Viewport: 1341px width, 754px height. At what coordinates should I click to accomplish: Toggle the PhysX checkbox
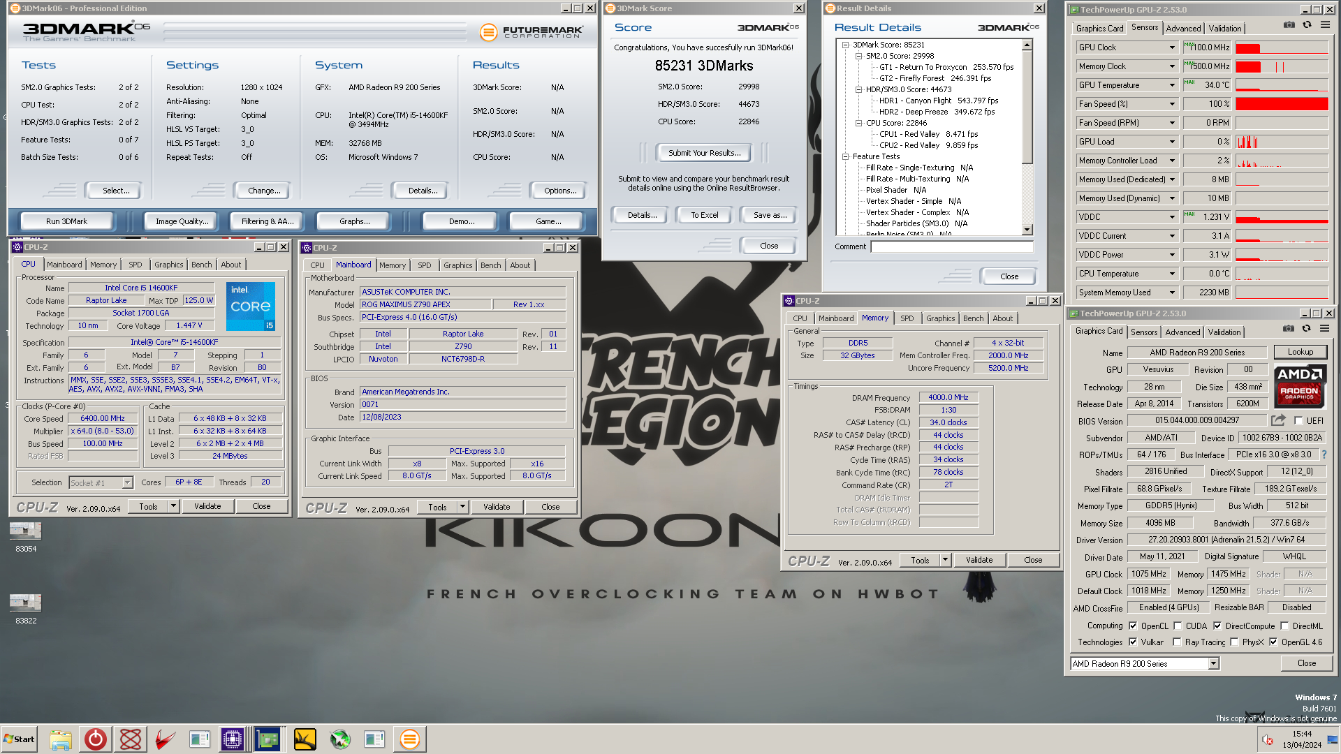1234,642
